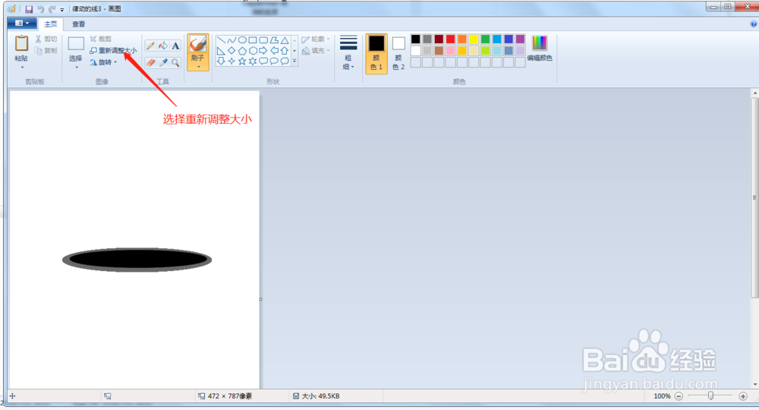This screenshot has width=759, height=410.
Task: Click the rectangular Select tool icon
Action: coord(75,43)
